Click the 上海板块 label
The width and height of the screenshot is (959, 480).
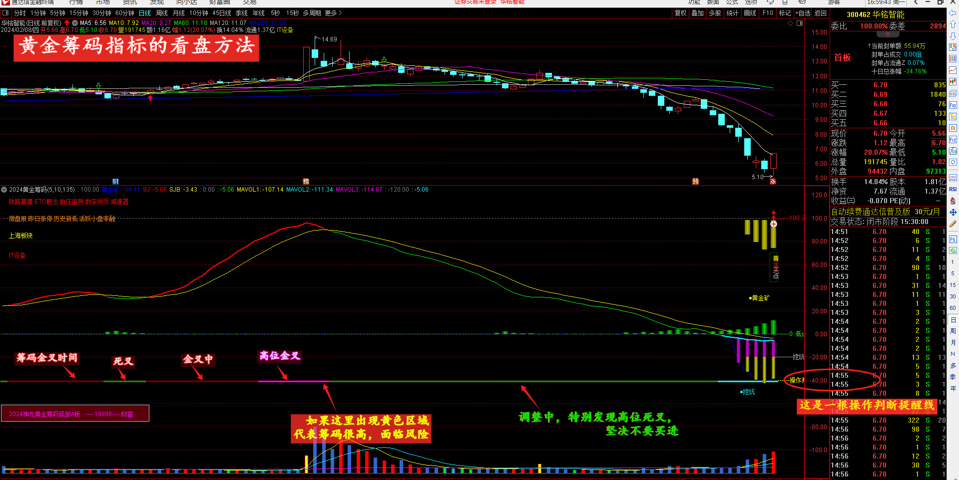point(20,236)
